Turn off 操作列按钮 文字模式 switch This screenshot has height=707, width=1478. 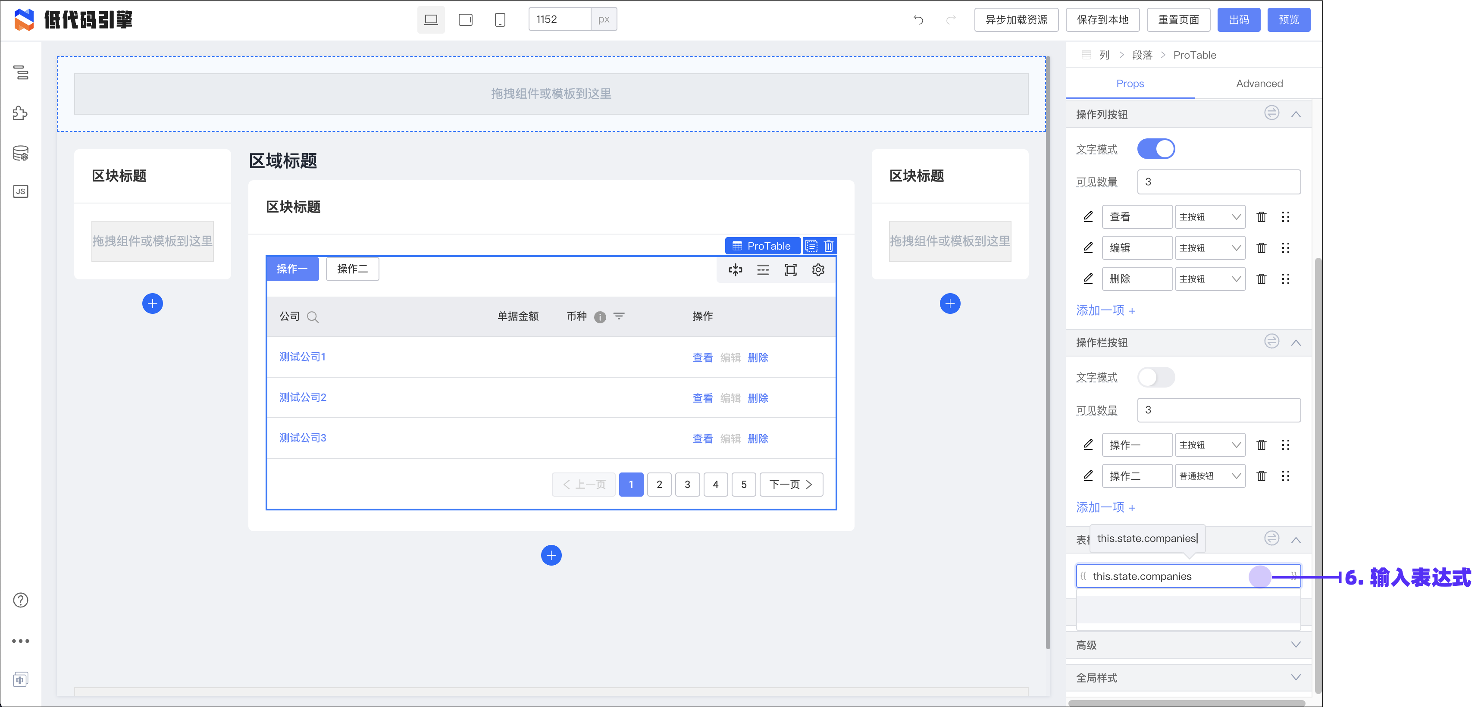coord(1155,149)
